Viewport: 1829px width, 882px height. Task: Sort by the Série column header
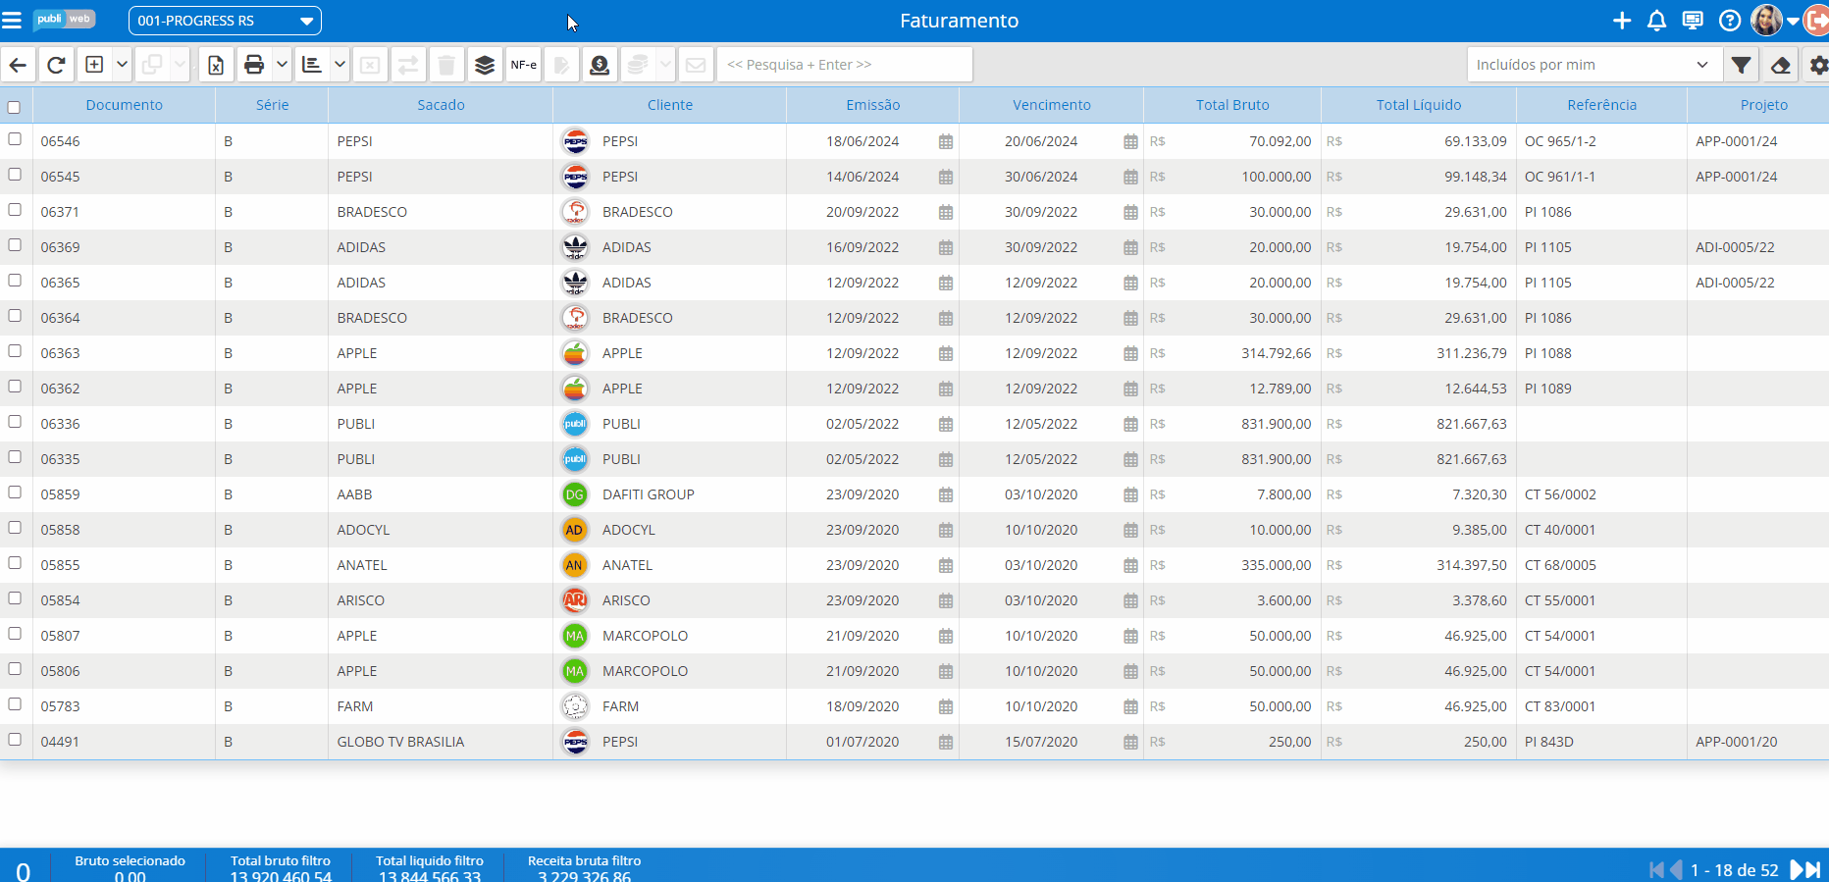coord(273,105)
